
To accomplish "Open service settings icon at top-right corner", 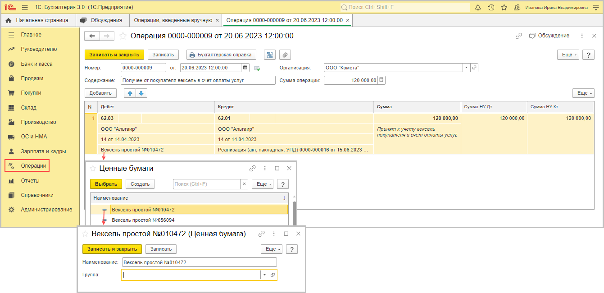I will coord(596,8).
